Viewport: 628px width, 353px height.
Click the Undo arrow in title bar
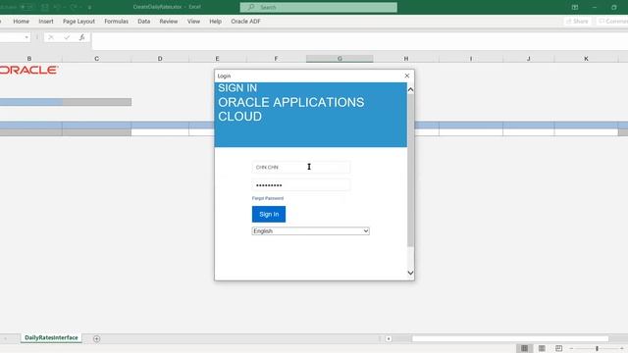pyautogui.click(x=57, y=7)
